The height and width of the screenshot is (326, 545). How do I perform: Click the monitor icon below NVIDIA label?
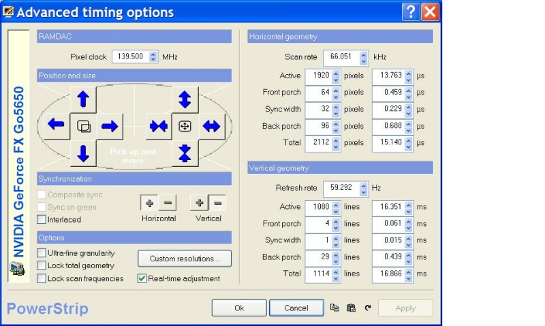[x=18, y=269]
